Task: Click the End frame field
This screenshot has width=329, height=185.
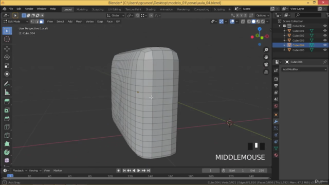Action: (258, 171)
